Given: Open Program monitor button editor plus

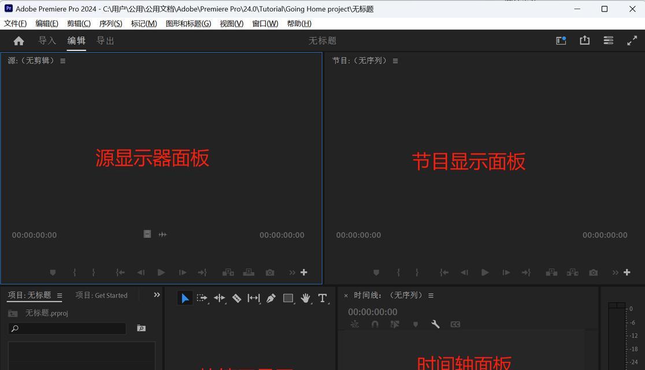Looking at the screenshot, I should (627, 272).
